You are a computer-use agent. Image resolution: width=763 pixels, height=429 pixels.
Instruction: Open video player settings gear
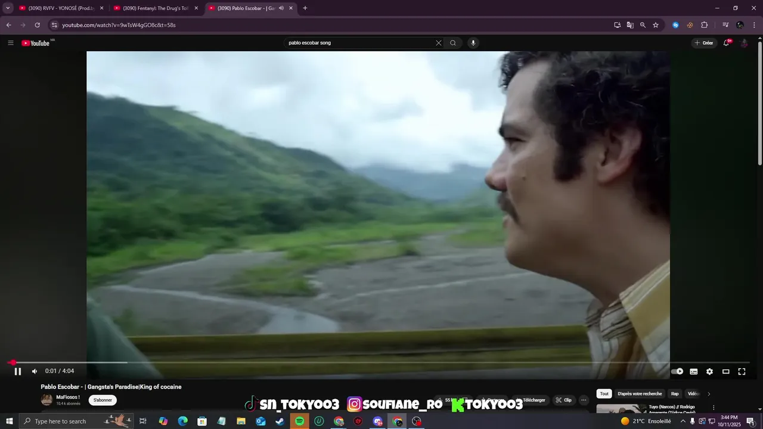(x=709, y=371)
